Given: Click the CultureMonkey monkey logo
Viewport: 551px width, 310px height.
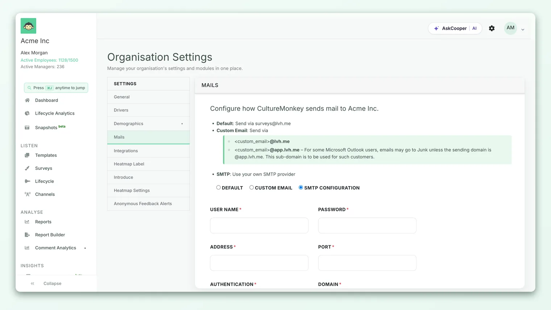Looking at the screenshot, I should pyautogui.click(x=28, y=26).
